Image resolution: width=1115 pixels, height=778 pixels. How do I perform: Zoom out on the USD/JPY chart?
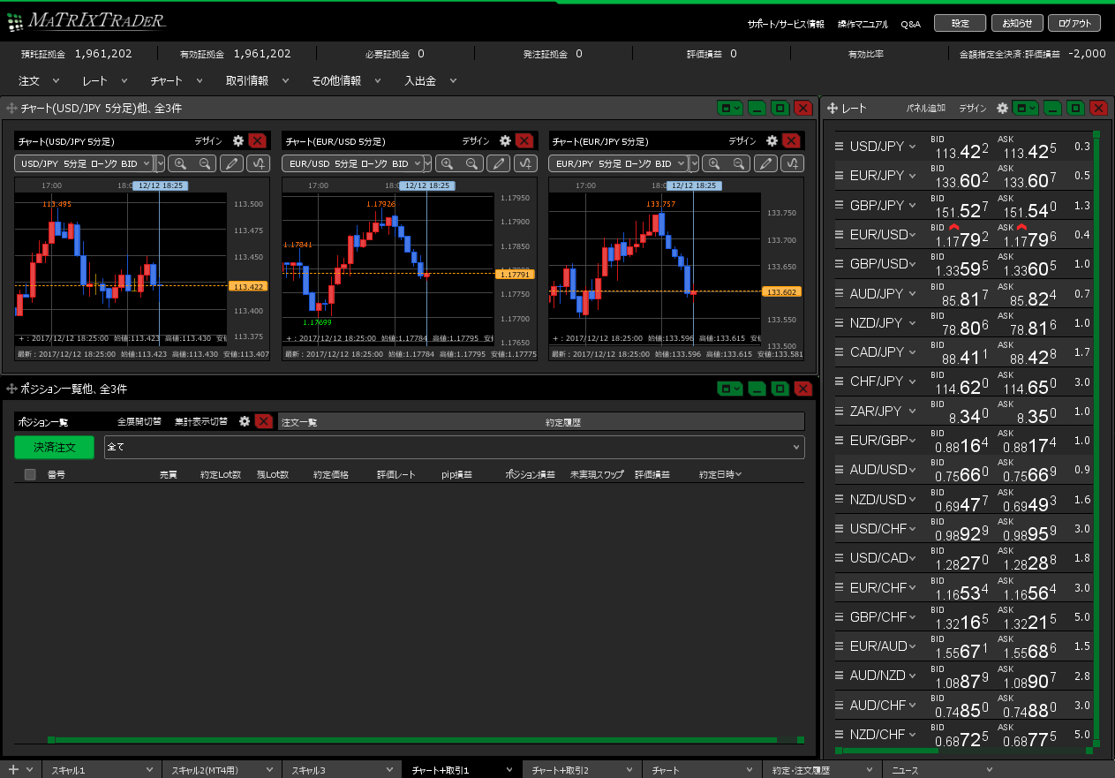coord(204,163)
